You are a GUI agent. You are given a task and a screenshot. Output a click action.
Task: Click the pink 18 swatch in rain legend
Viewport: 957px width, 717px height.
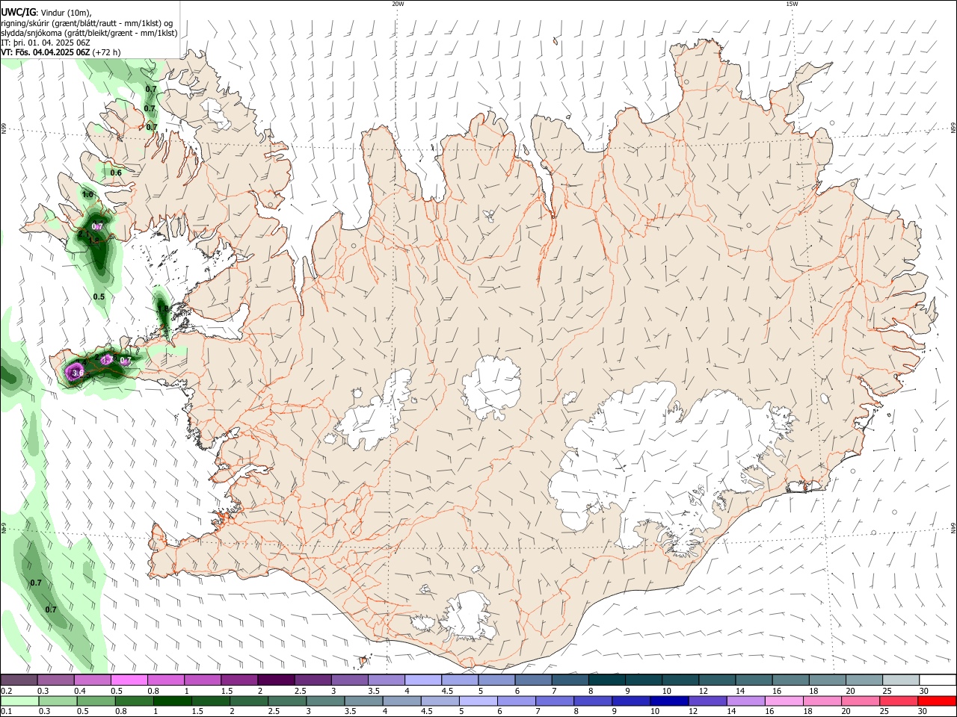coord(822,701)
